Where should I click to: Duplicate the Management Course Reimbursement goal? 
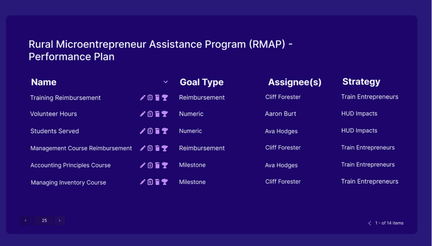pos(150,148)
